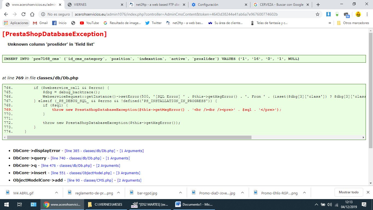Close the downloads bar
This screenshot has height=210, width=373.
coord(368,192)
